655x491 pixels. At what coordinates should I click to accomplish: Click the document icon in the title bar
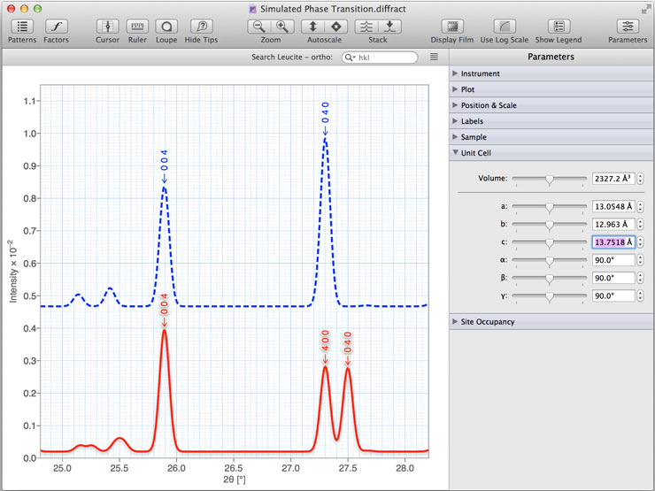pyautogui.click(x=252, y=9)
